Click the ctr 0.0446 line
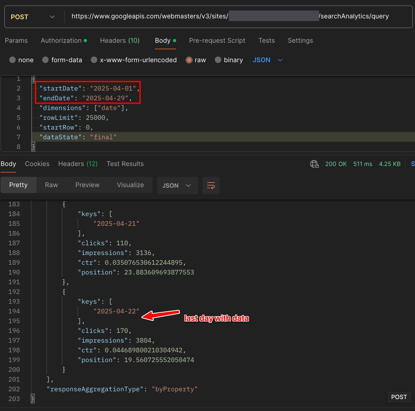The width and height of the screenshot is (415, 411). click(x=132, y=350)
